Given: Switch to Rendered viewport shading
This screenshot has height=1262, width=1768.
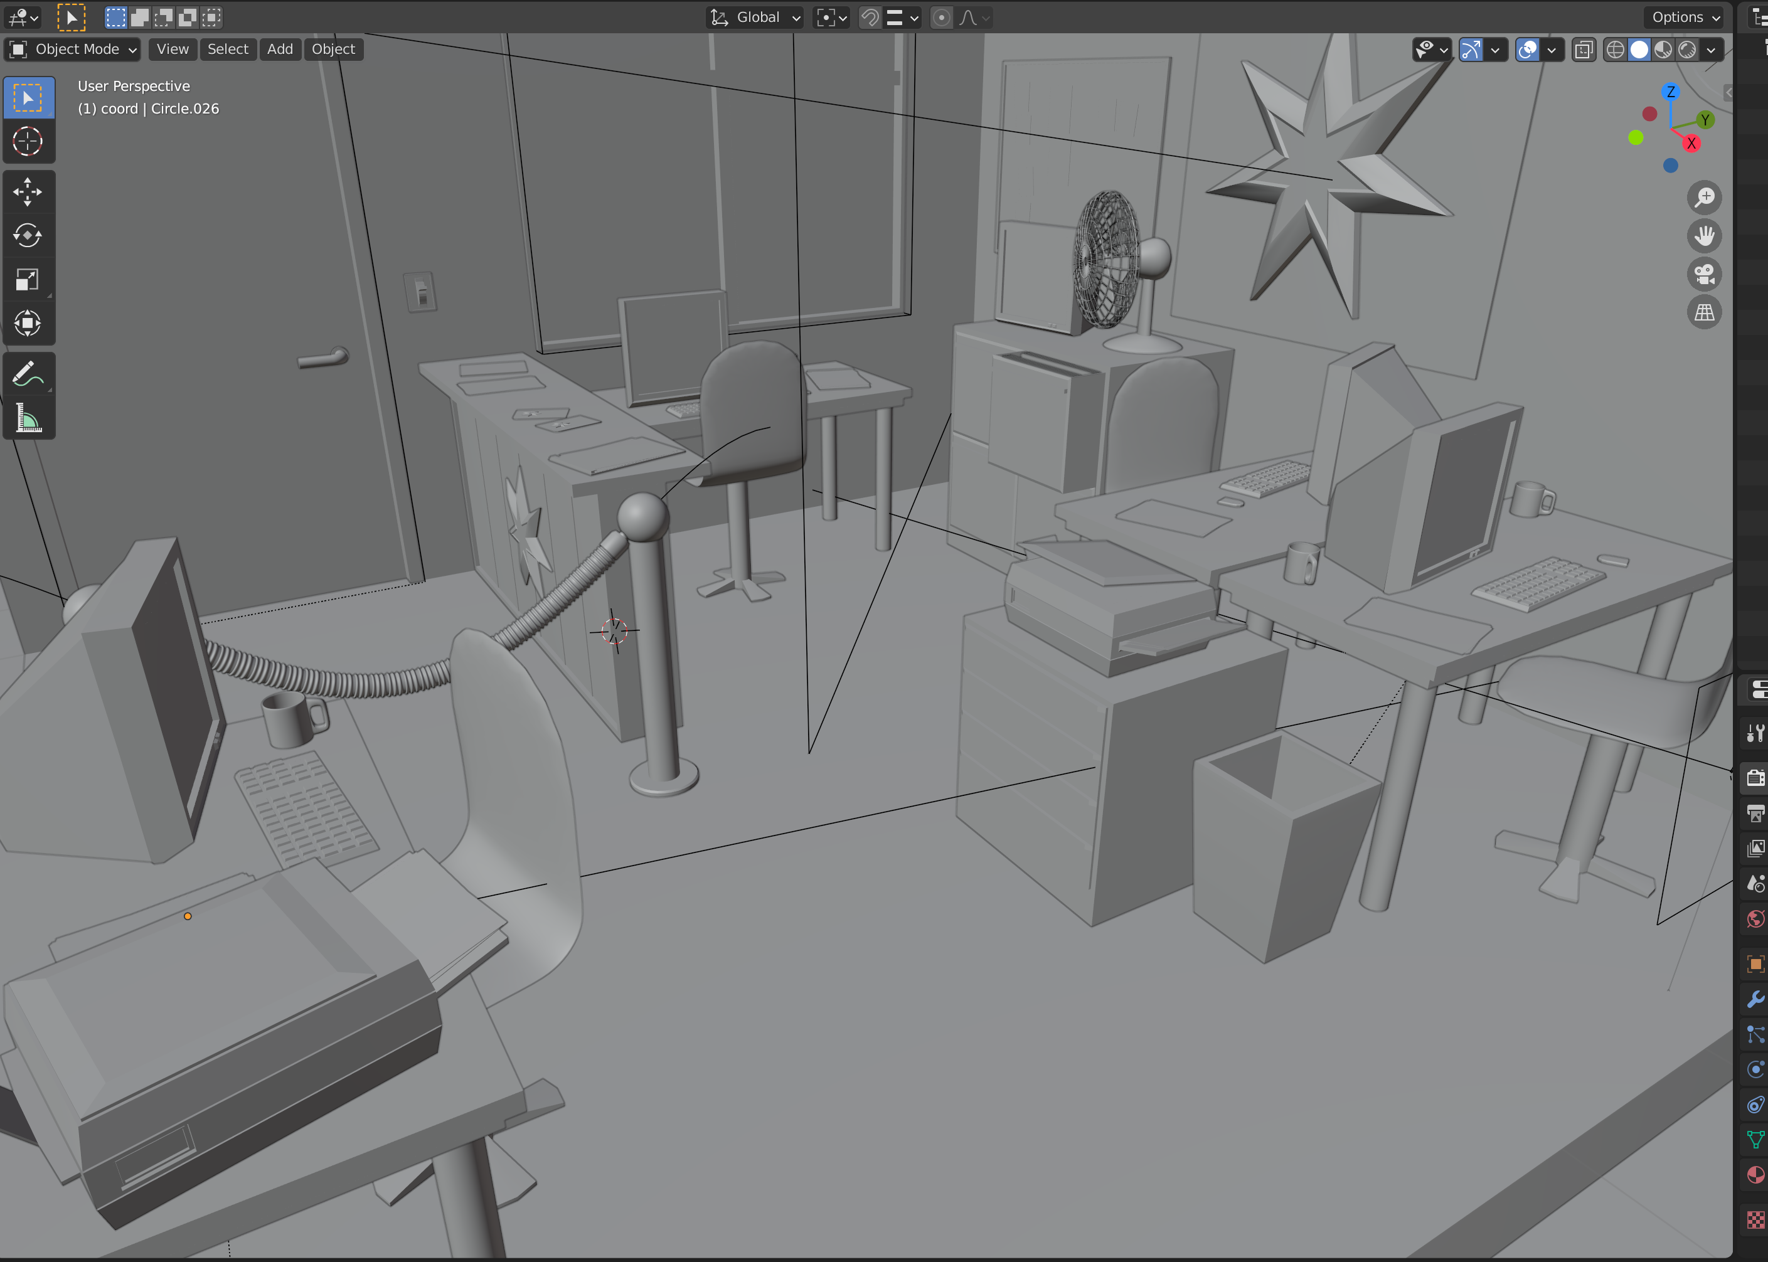Looking at the screenshot, I should pos(1687,50).
